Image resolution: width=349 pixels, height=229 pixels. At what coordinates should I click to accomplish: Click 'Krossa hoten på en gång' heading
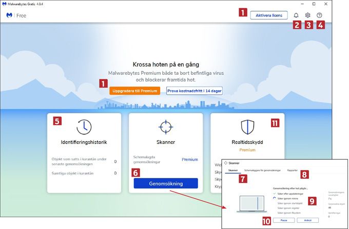click(166, 65)
